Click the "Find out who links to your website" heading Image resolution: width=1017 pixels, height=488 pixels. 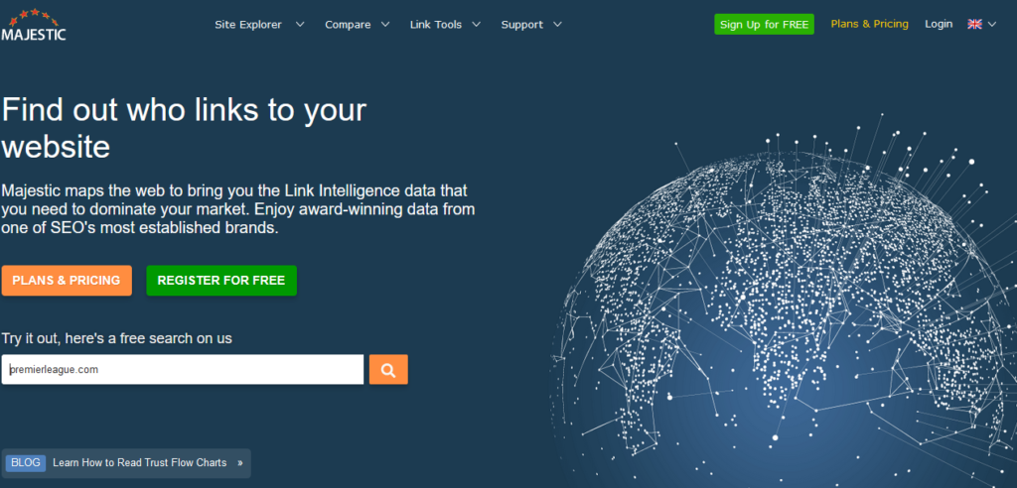point(184,128)
